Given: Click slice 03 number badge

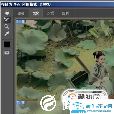Looking at the screenshot, I should pyautogui.click(x=18, y=103).
